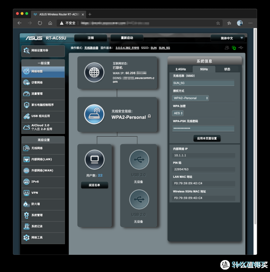Click the browser forward arrow

(x=30, y=23)
